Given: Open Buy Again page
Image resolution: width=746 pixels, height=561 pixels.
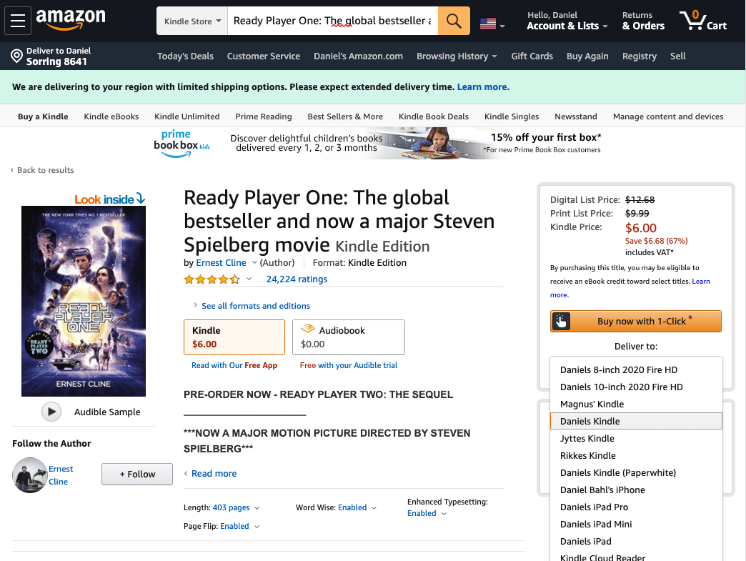Looking at the screenshot, I should 587,56.
